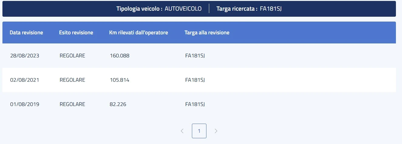Viewport: 402px width, 144px height.
Task: Click the Data revisione column header
Action: (x=26, y=33)
